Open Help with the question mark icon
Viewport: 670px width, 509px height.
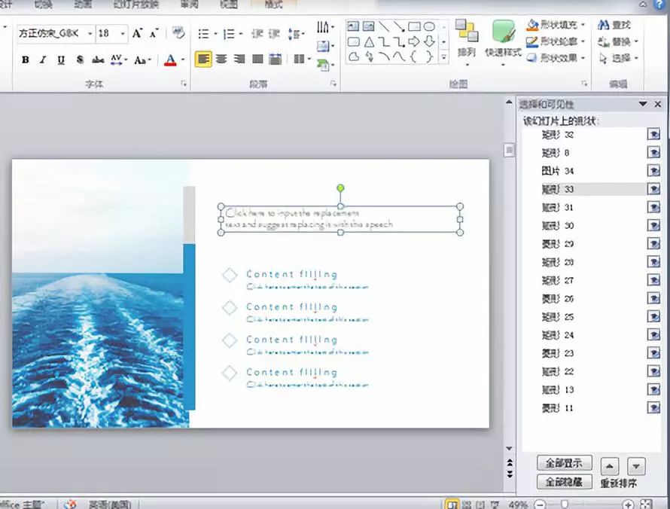(661, 5)
